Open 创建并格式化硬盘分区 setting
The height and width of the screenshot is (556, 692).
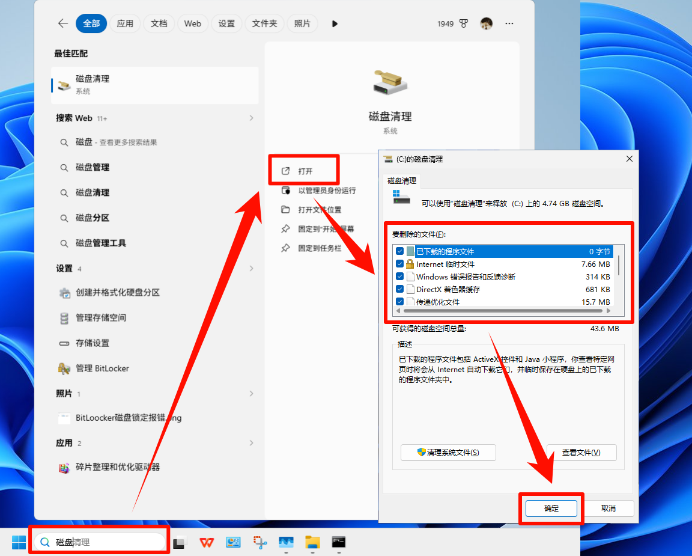[155, 292]
